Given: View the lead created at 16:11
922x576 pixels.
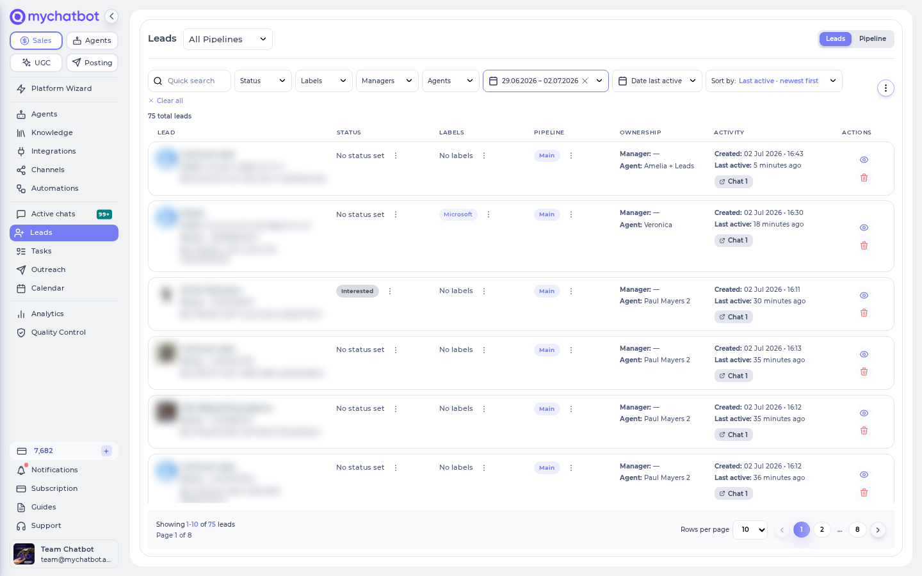Looking at the screenshot, I should (x=864, y=296).
